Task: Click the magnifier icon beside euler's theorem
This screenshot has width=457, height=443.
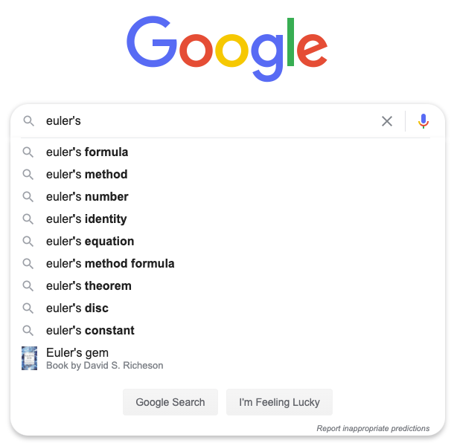Action: click(28, 286)
